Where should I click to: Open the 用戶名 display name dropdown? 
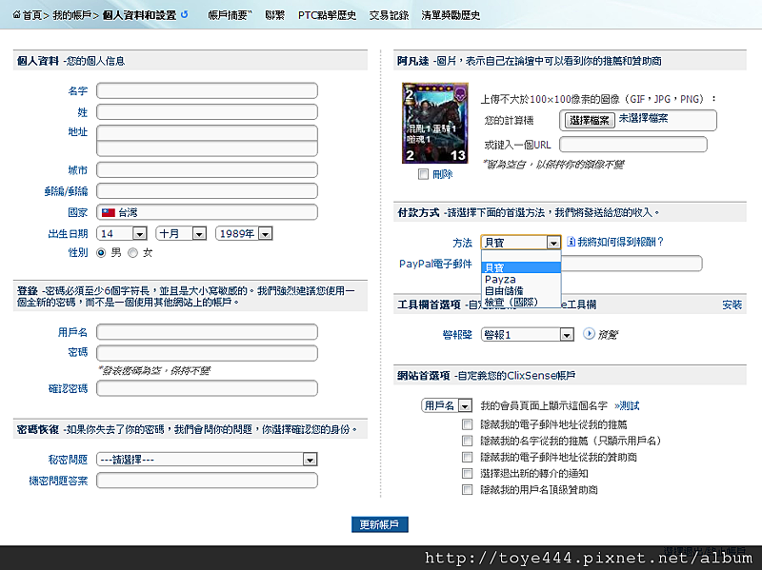447,405
